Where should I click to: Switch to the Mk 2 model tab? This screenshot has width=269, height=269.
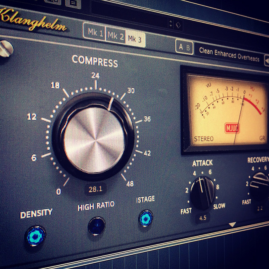coord(116,35)
